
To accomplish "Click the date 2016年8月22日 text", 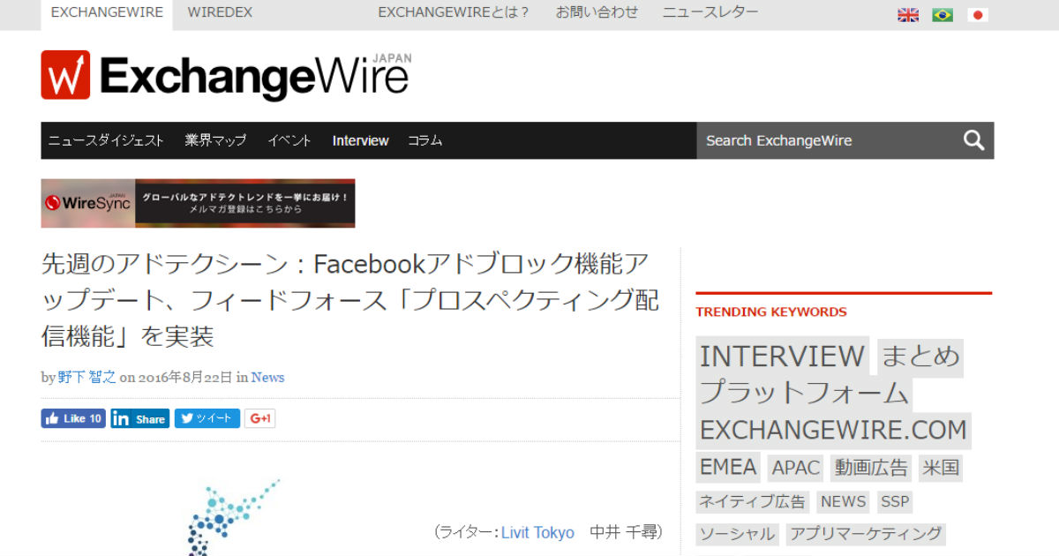I will (185, 377).
